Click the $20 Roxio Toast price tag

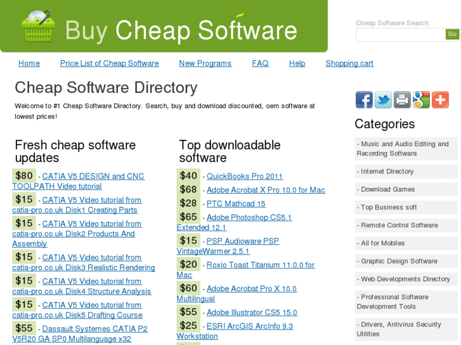click(188, 264)
